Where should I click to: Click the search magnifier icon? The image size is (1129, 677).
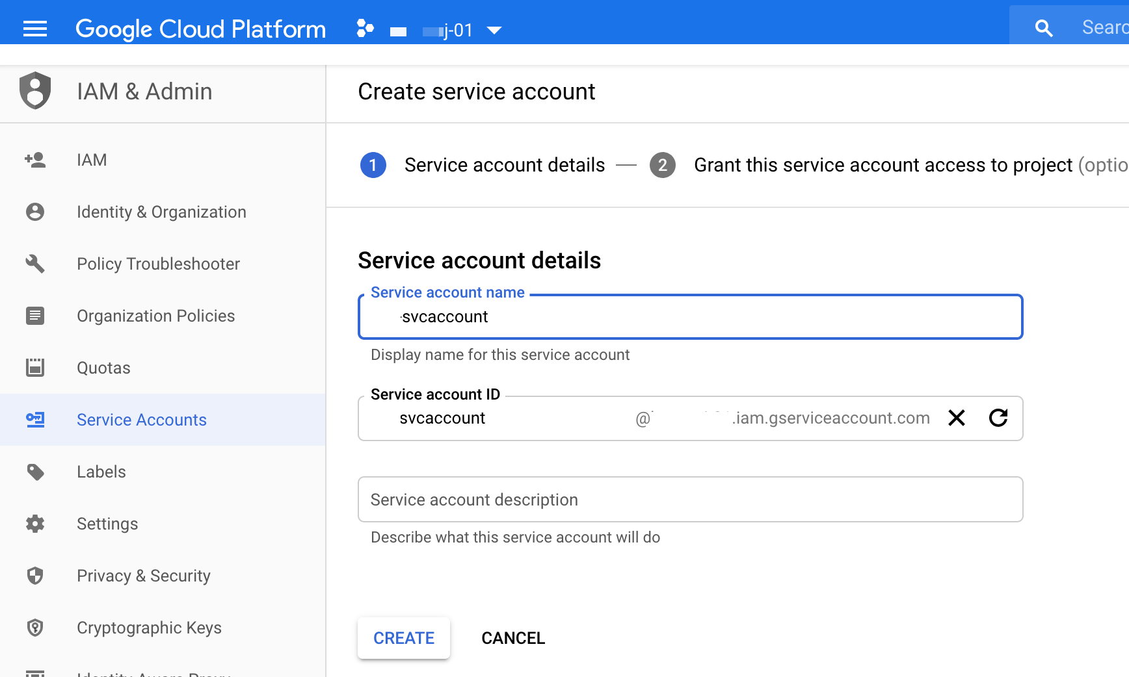1043,27
